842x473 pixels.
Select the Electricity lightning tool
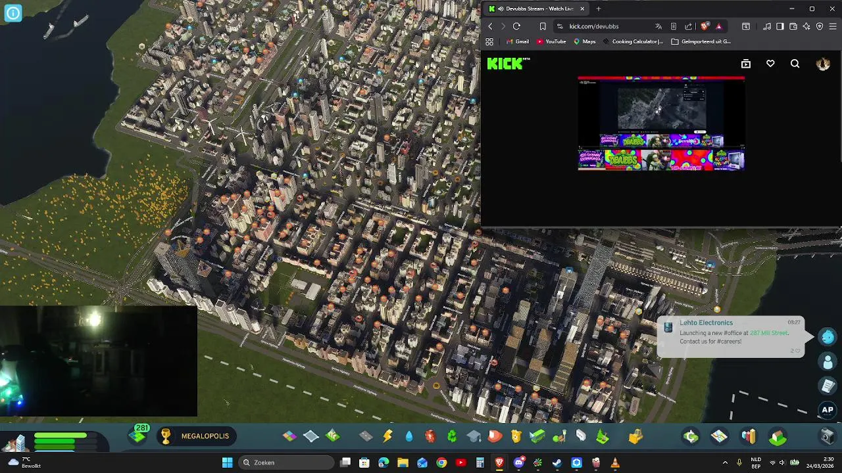click(x=387, y=436)
